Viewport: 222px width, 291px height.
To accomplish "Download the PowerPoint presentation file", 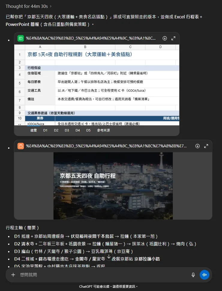I will coord(198,146).
